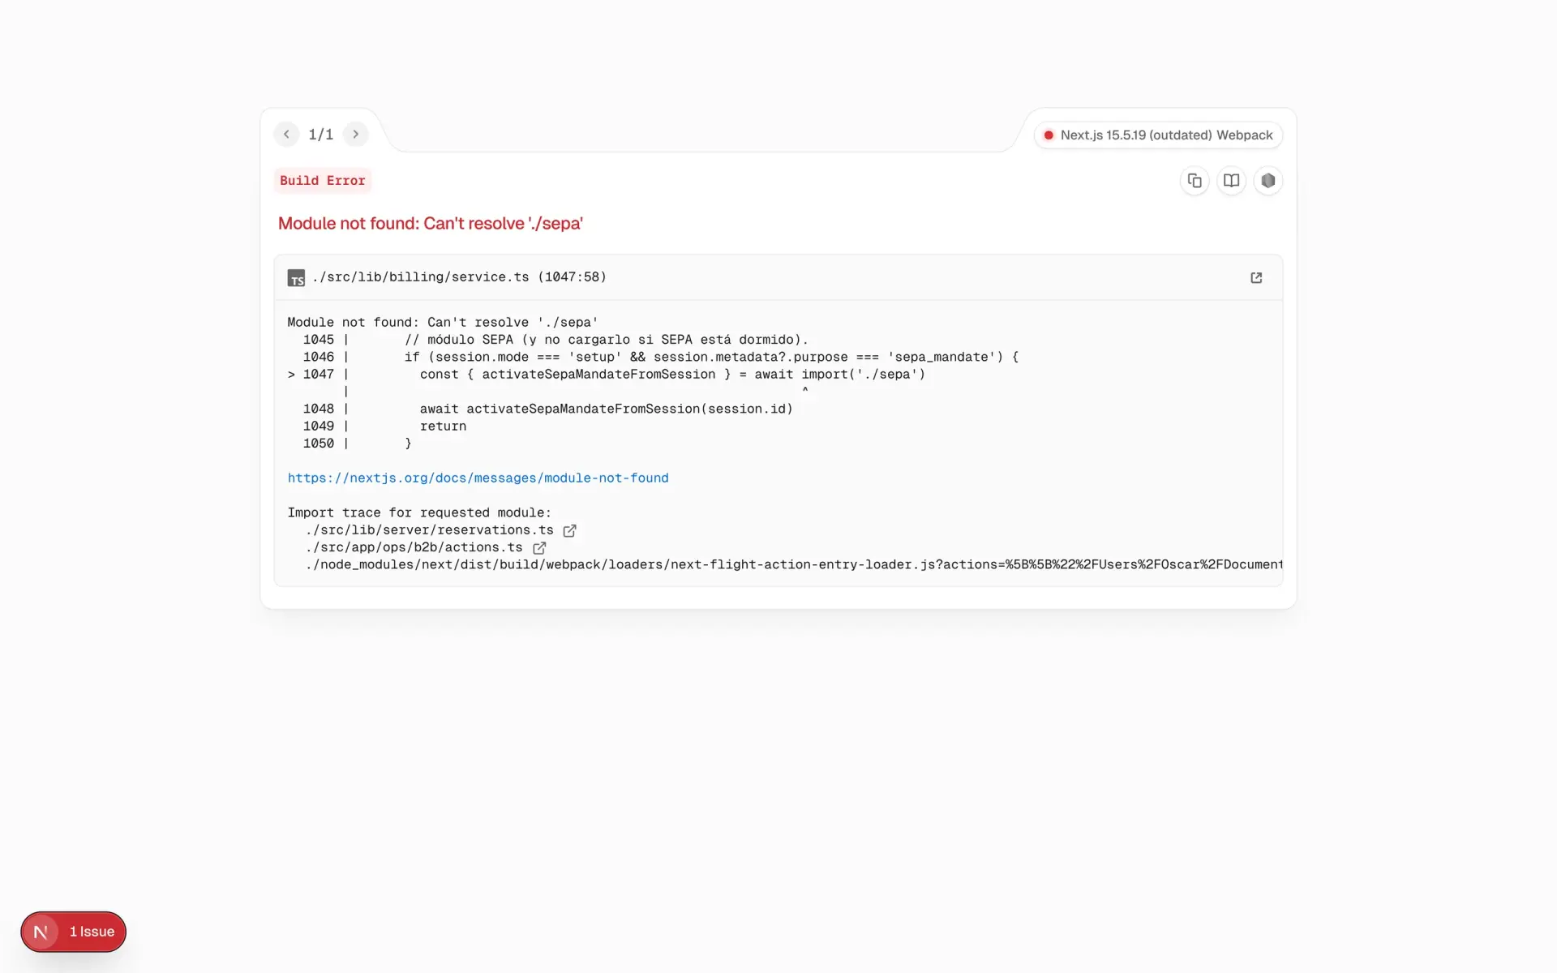The image size is (1557, 973).
Task: Click the 1/1 error counter
Action: coord(321,135)
